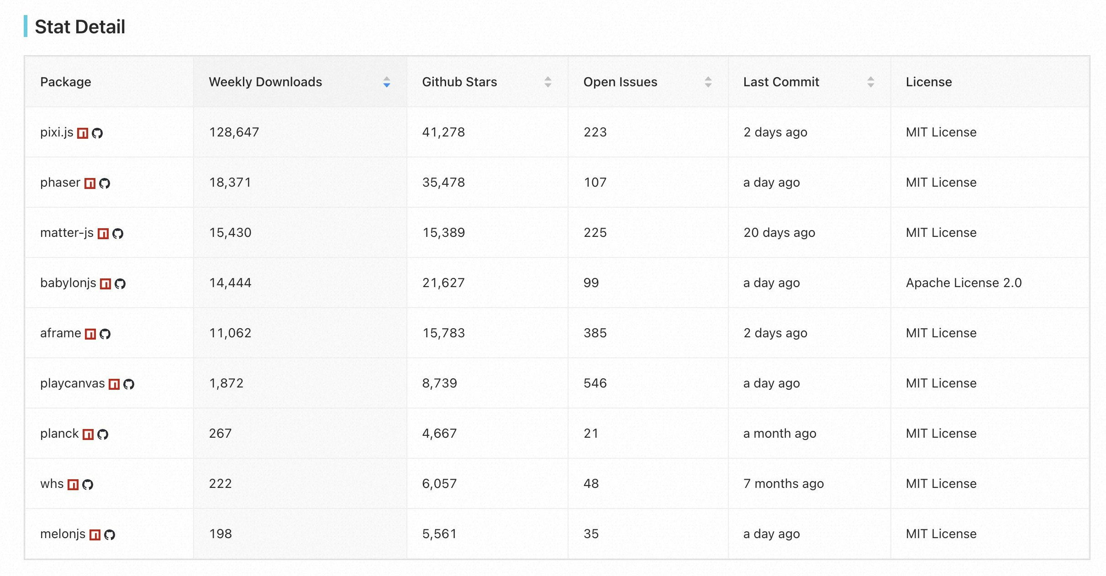Click the npm icon beside aframe
This screenshot has width=1106, height=576.
[x=91, y=333]
